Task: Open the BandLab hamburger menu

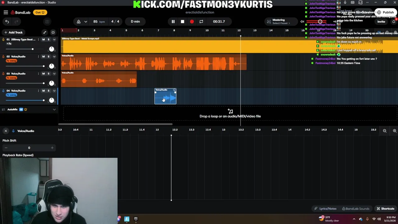Action: [x=6, y=12]
